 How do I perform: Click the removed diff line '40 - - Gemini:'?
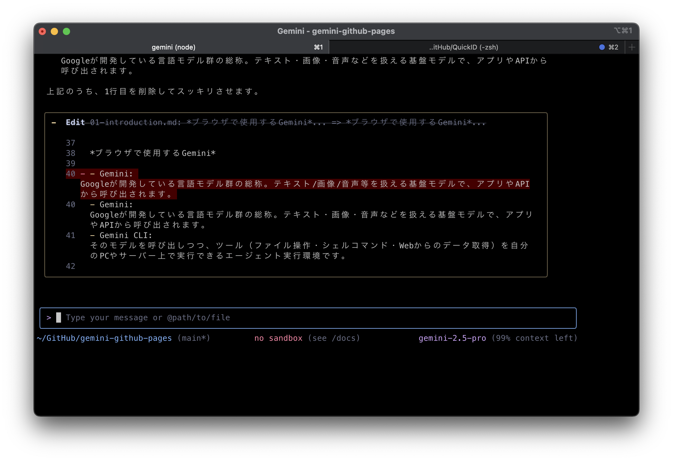pyautogui.click(x=102, y=174)
